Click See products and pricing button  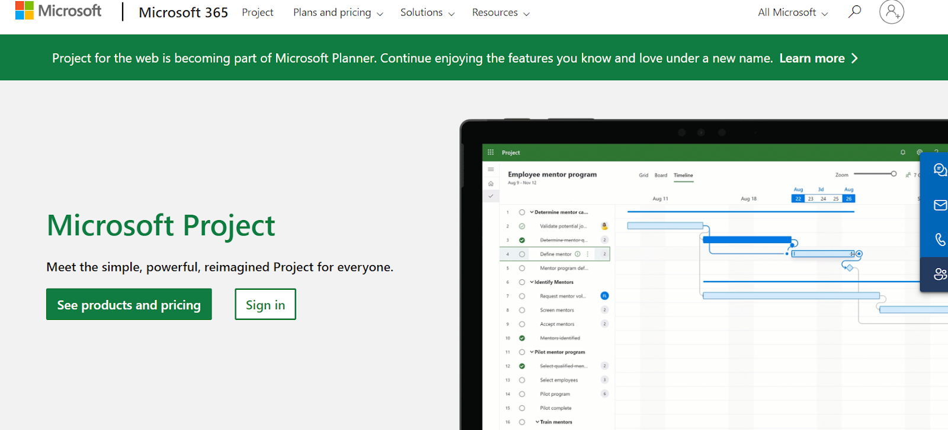click(129, 304)
